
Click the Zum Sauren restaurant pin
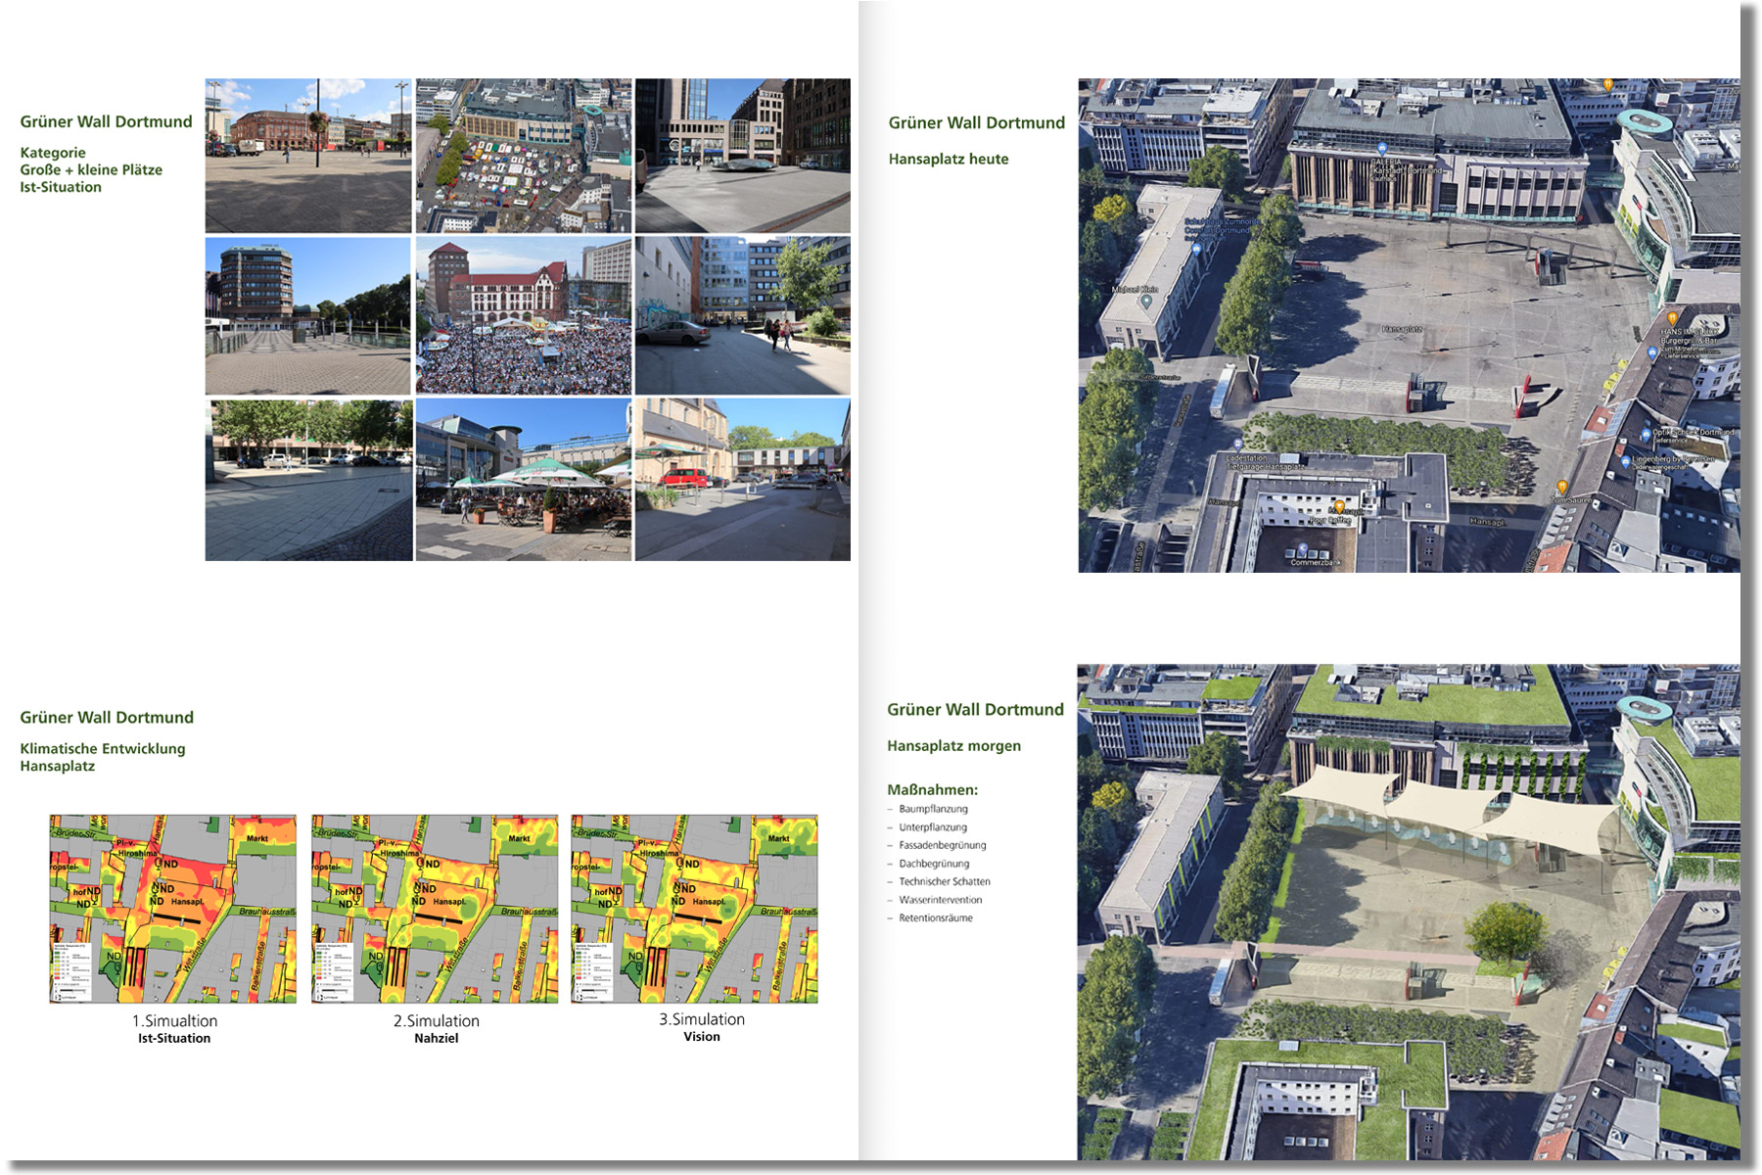(x=1562, y=487)
